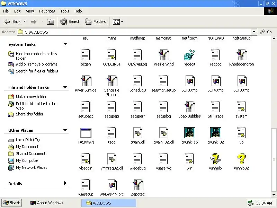Screen dimensions: 277x208
Task: Select the system configuration file icon
Action: tap(241, 107)
